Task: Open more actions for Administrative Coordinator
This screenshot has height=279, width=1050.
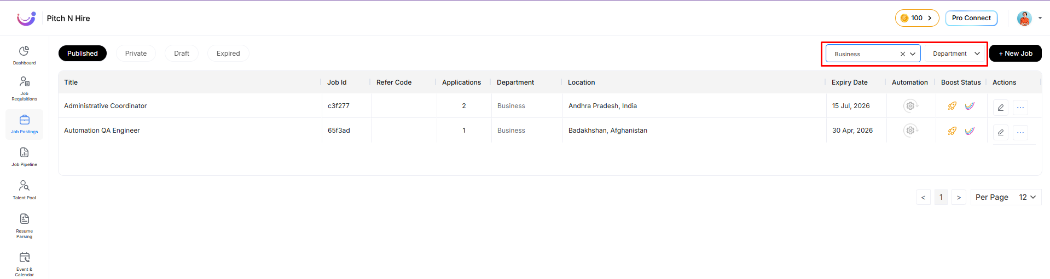Action: [1020, 108]
